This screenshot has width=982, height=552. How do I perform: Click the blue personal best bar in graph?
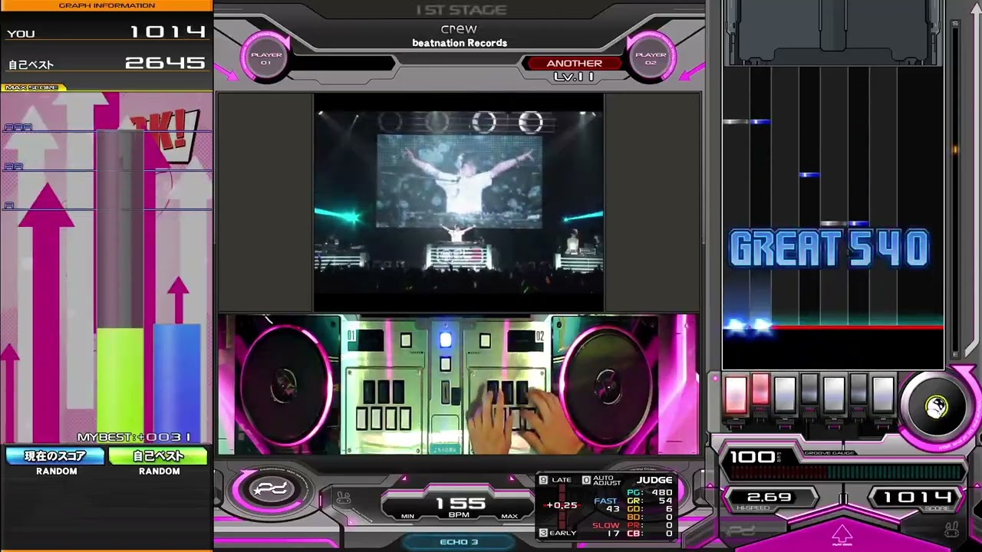coord(176,382)
